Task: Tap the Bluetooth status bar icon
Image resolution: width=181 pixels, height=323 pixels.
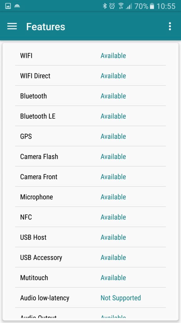Action: pos(105,6)
